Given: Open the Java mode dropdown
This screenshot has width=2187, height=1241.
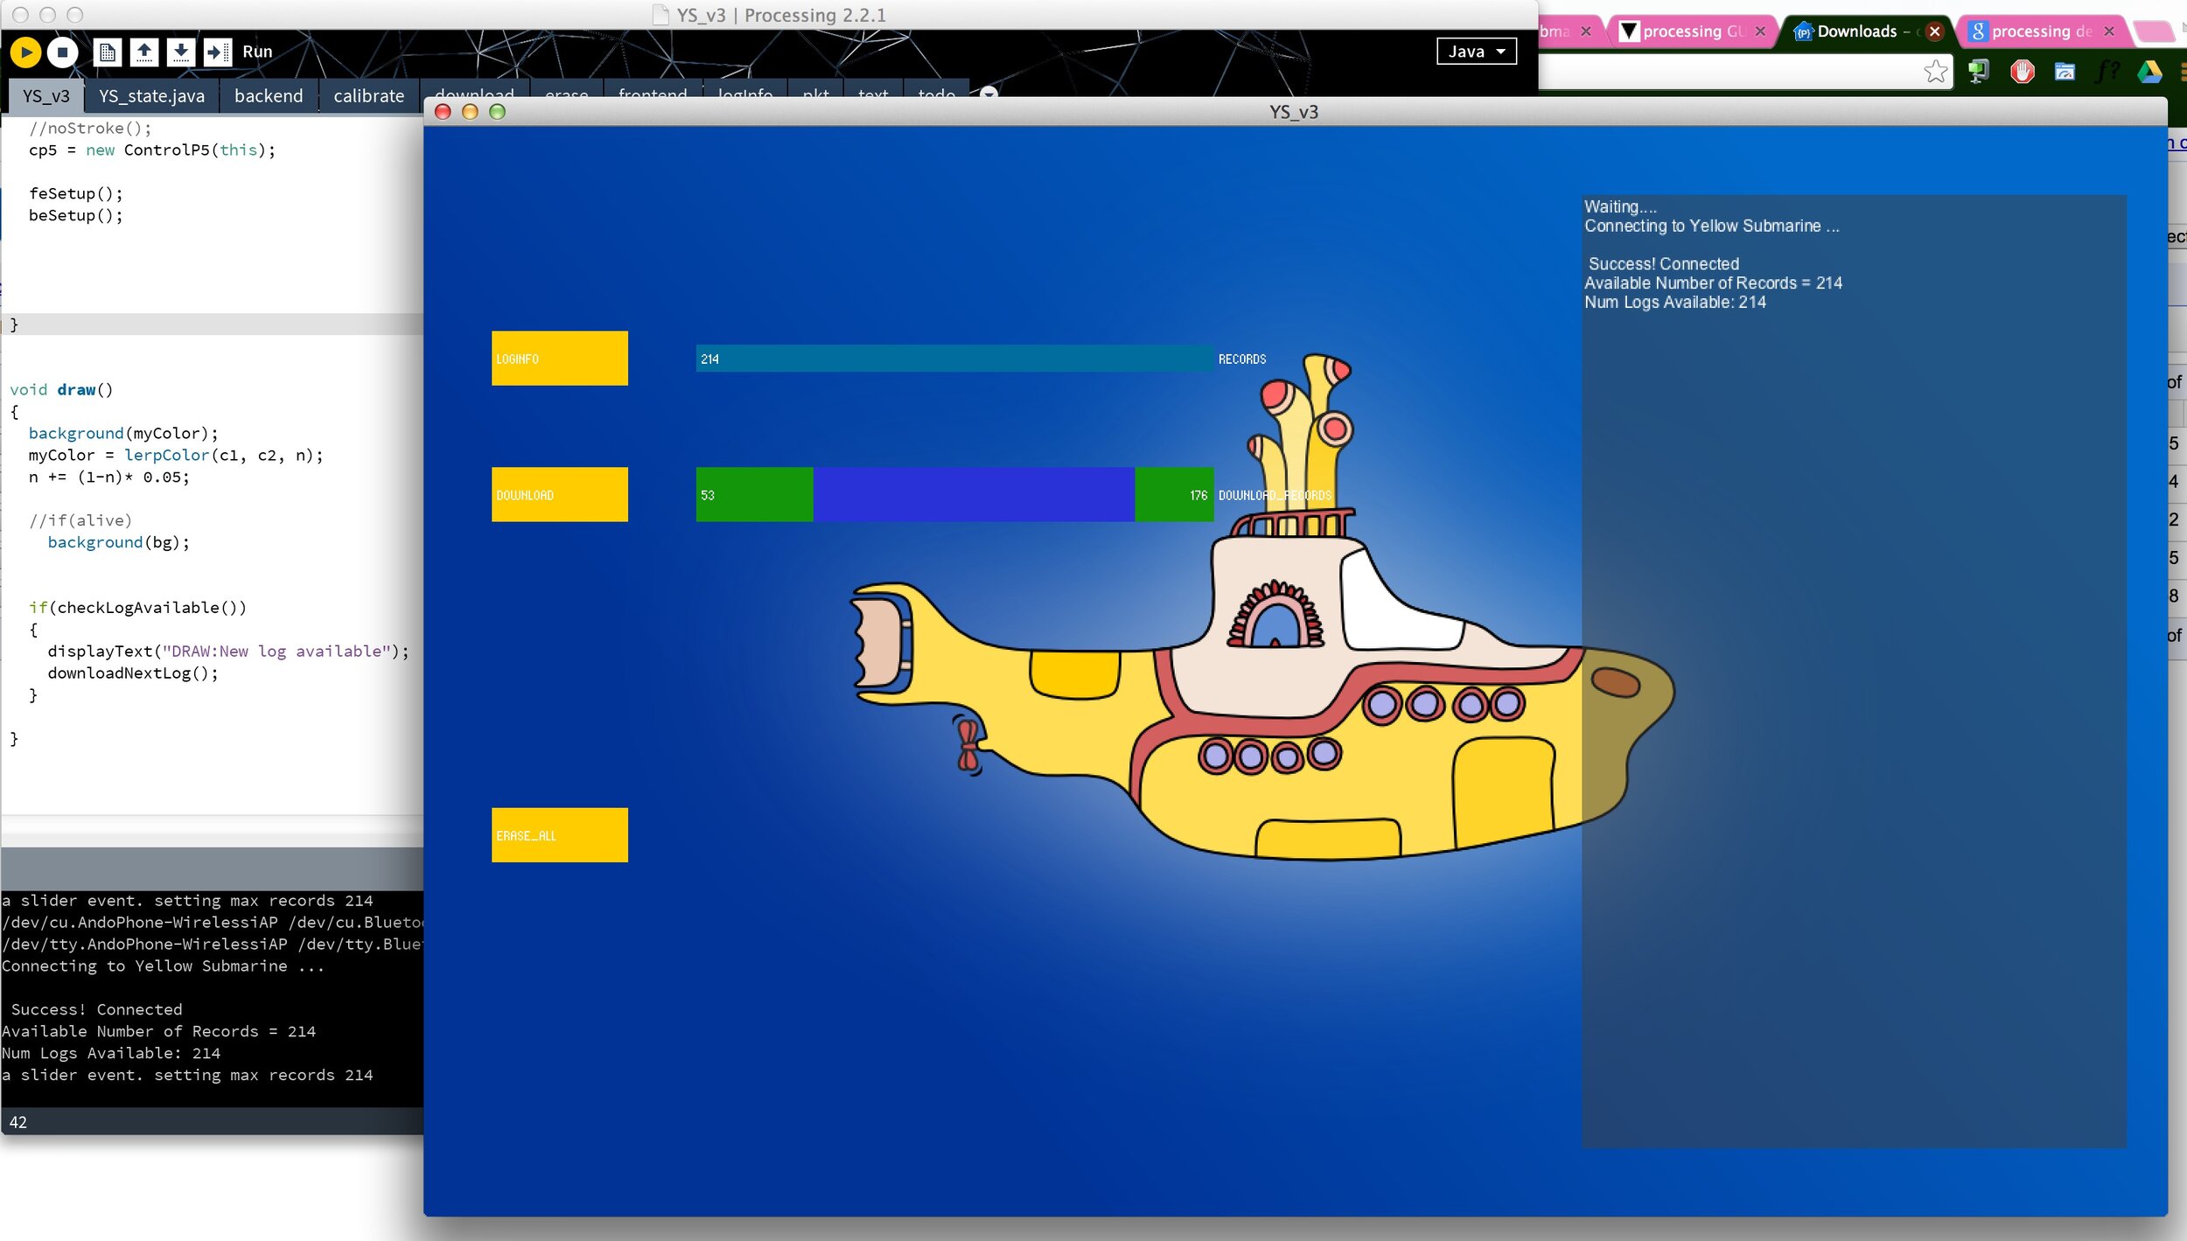Looking at the screenshot, I should tap(1477, 52).
